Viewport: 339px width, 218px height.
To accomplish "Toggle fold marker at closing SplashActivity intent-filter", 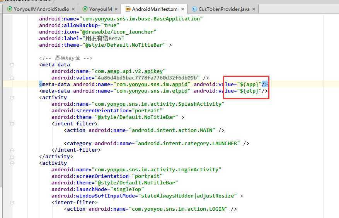I will pyautogui.click(x=12, y=150).
